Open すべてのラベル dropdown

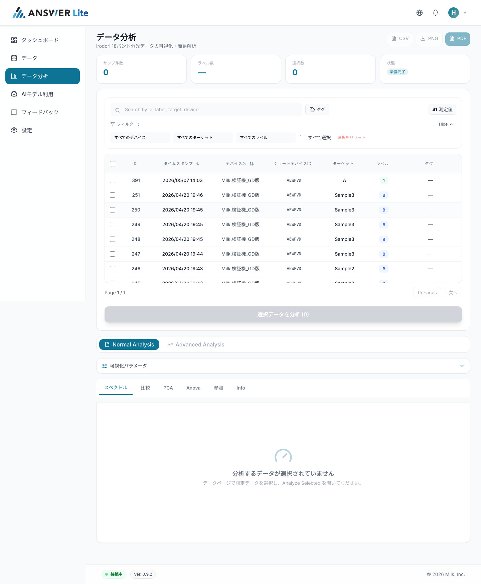coord(266,138)
